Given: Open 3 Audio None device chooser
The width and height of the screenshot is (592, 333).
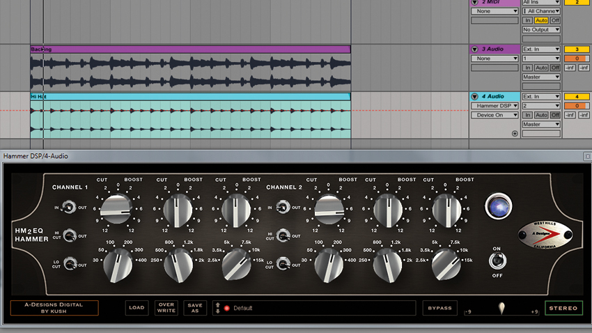Looking at the screenshot, I should point(494,59).
